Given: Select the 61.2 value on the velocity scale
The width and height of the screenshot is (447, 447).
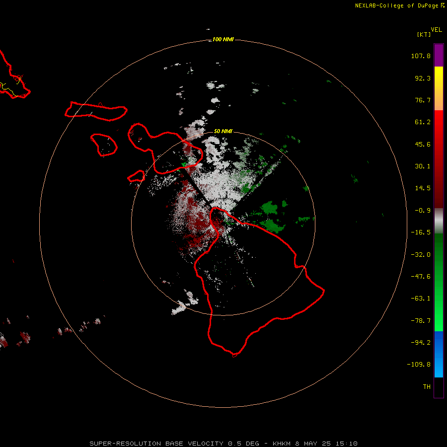Looking at the screenshot, I should (x=423, y=122).
